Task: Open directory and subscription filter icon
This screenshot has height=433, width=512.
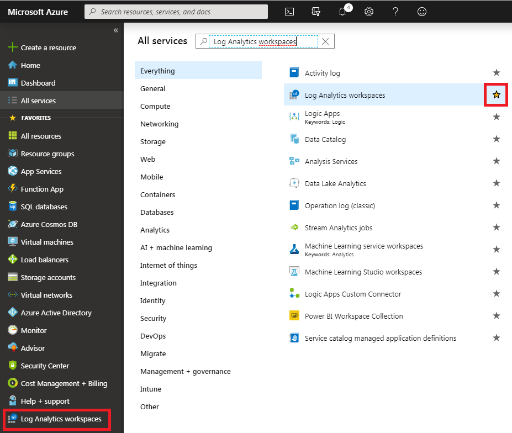Action: point(316,12)
